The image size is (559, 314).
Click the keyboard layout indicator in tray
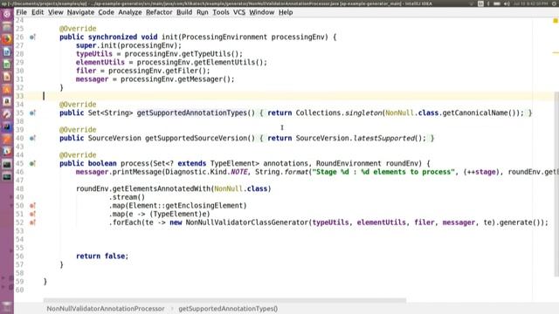click(480, 3)
